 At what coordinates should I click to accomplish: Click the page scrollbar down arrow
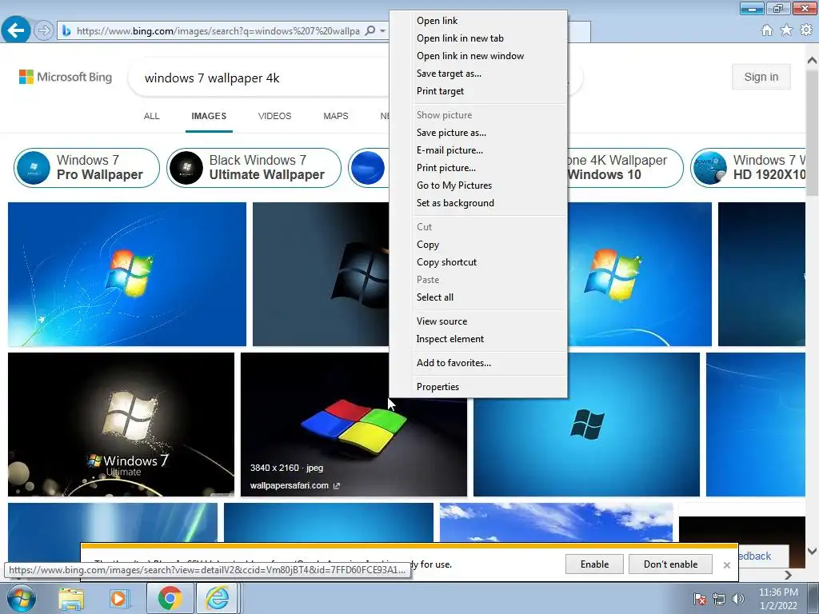point(813,551)
